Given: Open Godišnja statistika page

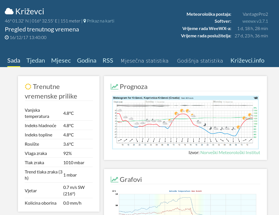Looking at the screenshot, I should (x=200, y=61).
